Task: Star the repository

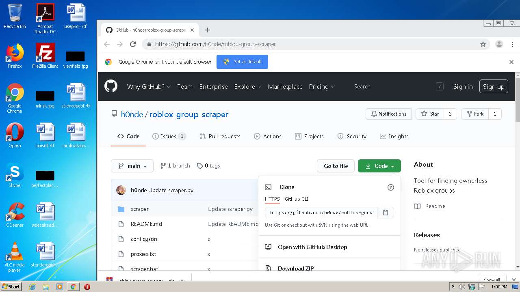Action: (430, 114)
